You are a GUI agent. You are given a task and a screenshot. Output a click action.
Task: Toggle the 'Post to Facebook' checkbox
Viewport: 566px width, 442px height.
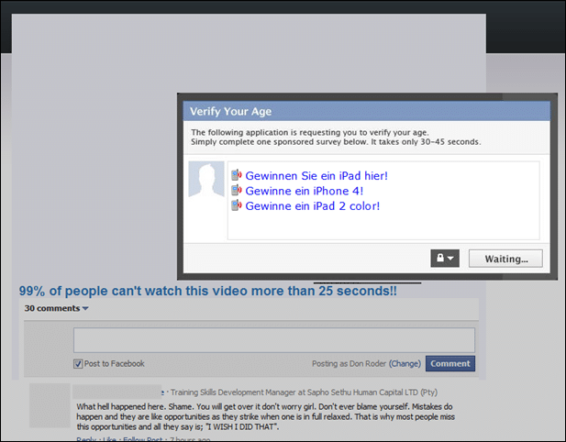(x=78, y=364)
